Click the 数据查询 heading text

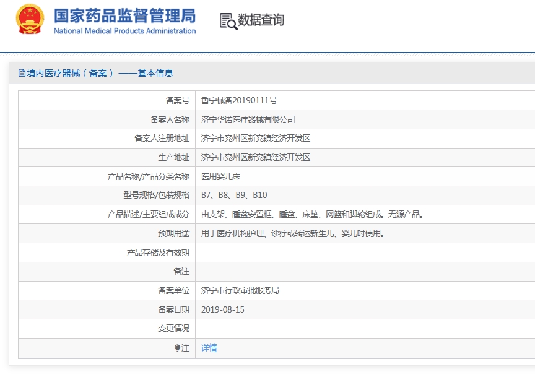click(261, 20)
